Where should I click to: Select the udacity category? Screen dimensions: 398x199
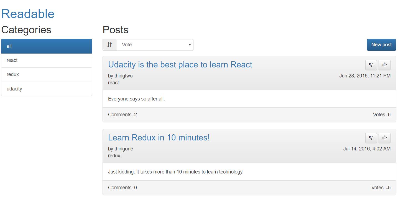click(47, 89)
